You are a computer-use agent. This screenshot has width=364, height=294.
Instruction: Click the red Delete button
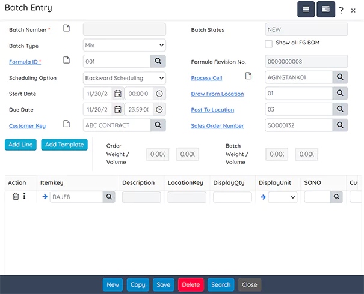[191, 285]
